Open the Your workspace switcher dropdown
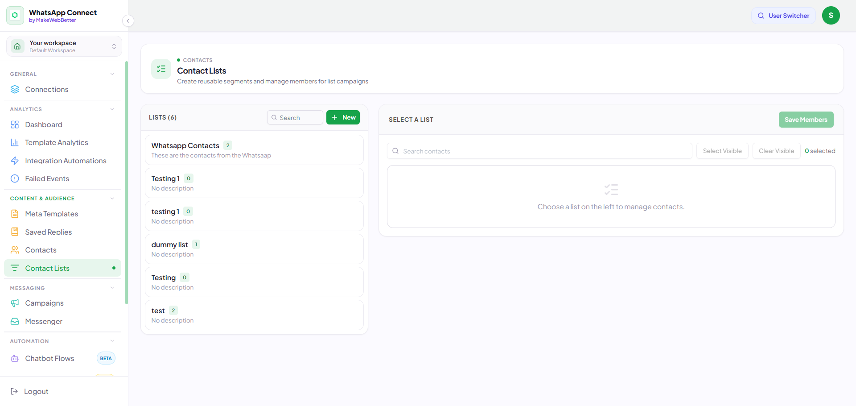 click(64, 46)
